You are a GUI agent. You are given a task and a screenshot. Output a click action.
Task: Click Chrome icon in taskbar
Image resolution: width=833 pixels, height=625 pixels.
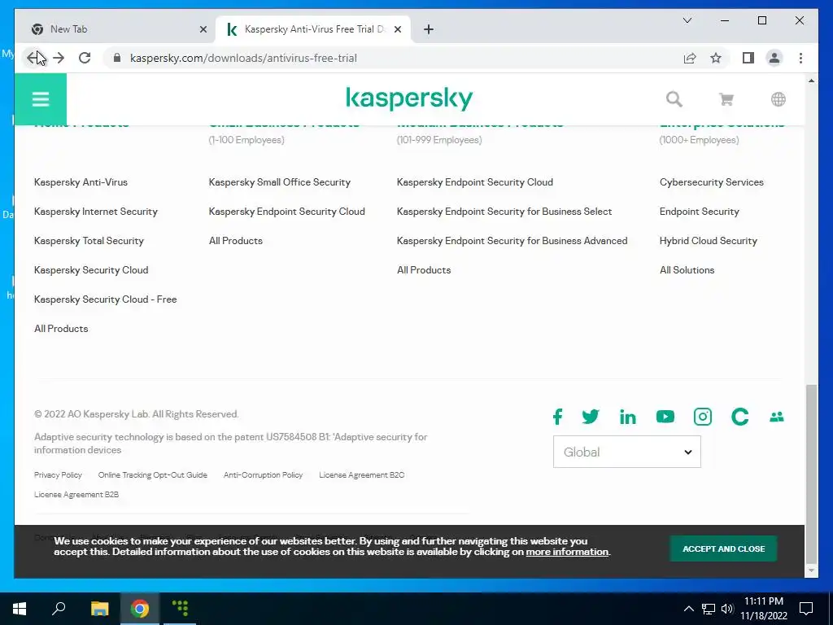(x=140, y=609)
